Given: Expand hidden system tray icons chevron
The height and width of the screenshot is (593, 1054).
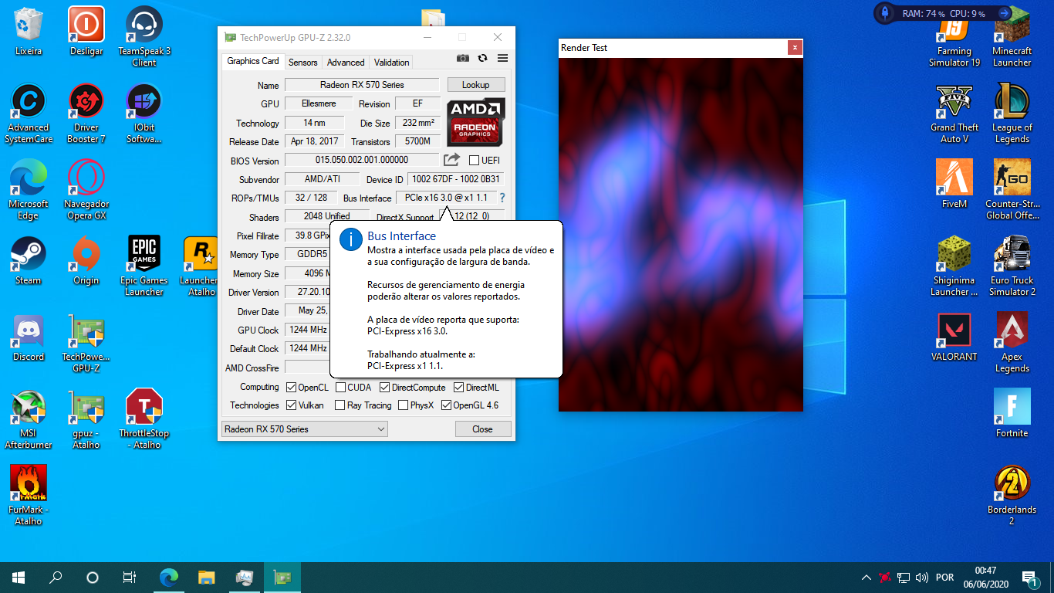Looking at the screenshot, I should click(x=866, y=578).
